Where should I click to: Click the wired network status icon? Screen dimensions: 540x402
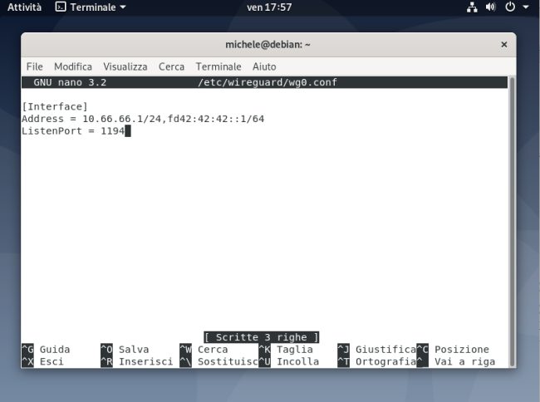472,7
